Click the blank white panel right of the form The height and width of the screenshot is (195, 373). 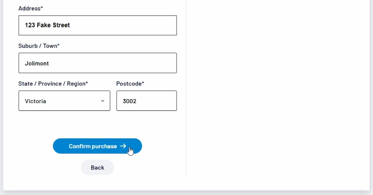tap(278, 91)
